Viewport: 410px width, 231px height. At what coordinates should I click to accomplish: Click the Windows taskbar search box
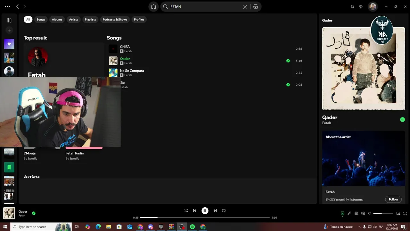(x=41, y=227)
